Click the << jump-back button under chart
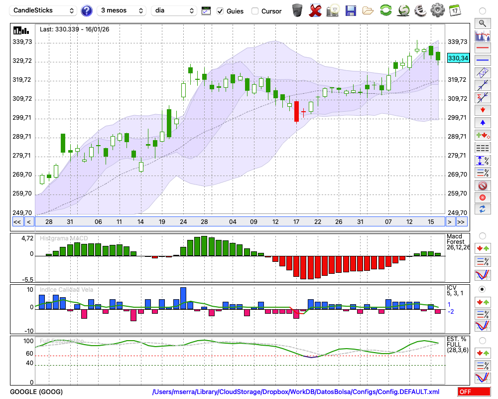The image size is (498, 399). pos(17,222)
